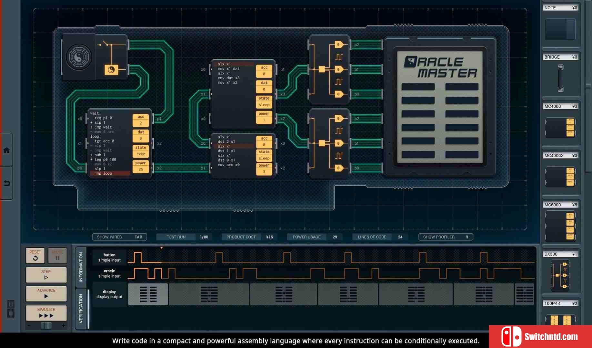Click acc register of left MC6000
This screenshot has height=348, width=592.
pyautogui.click(x=141, y=120)
